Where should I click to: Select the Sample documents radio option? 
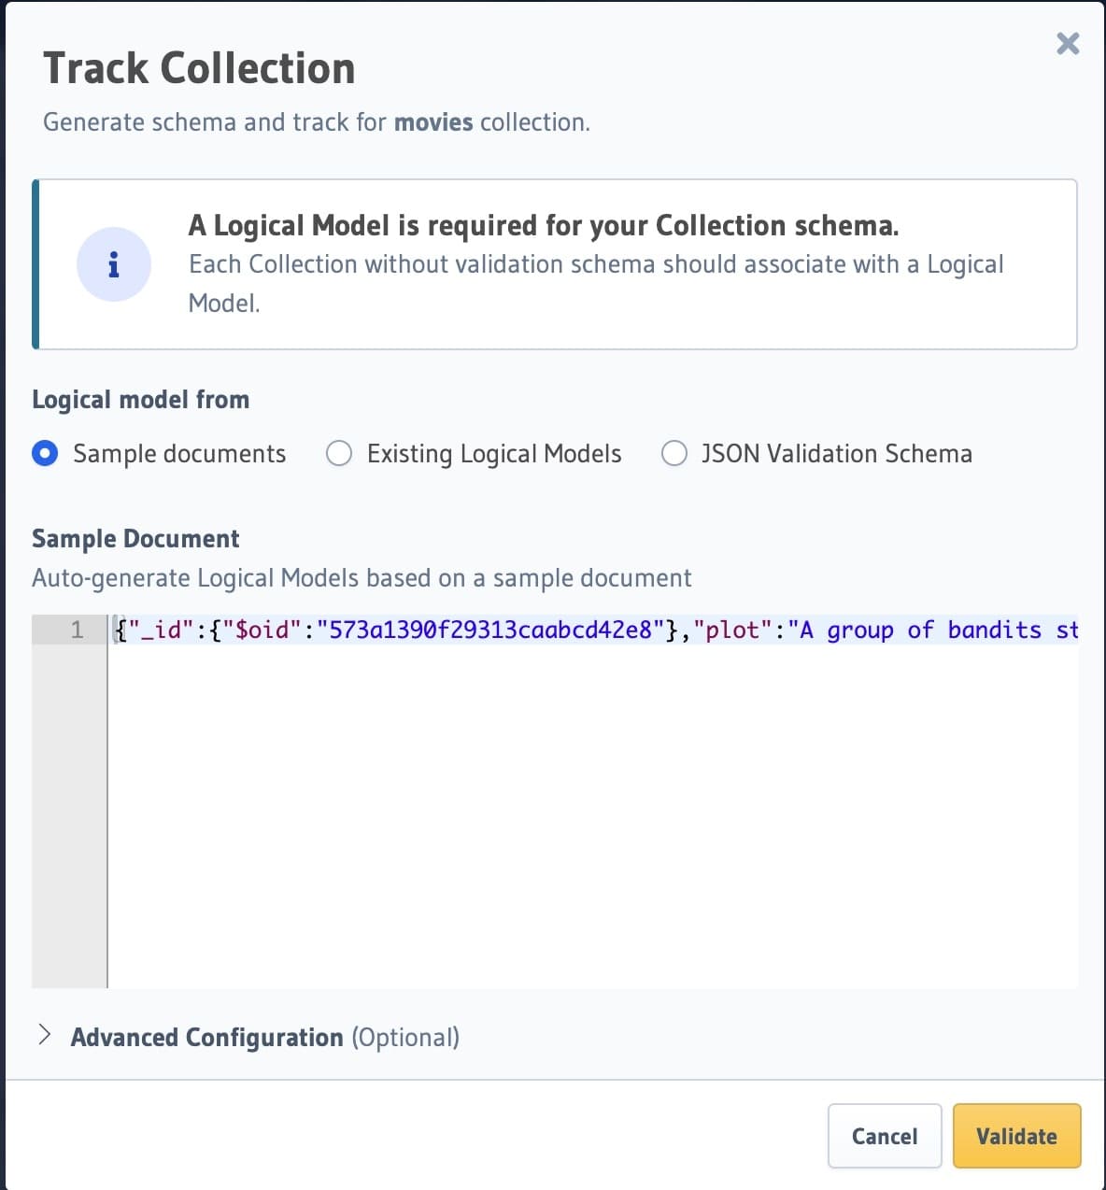click(45, 454)
